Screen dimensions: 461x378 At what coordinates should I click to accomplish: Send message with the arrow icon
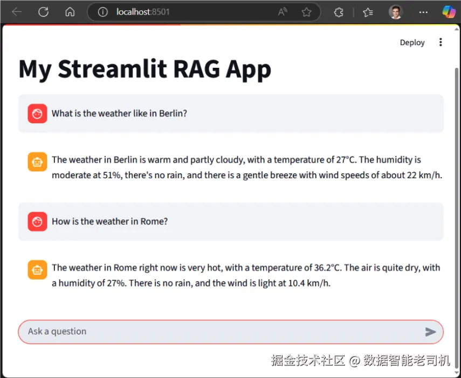tap(430, 332)
